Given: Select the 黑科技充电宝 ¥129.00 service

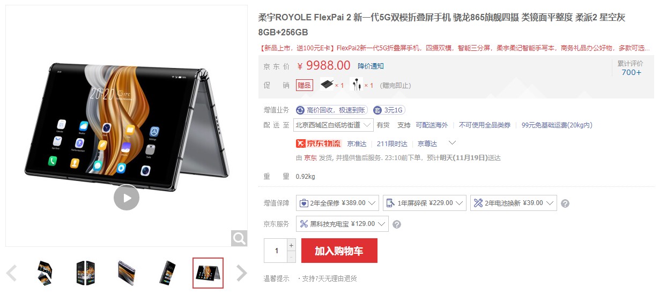Looking at the screenshot, I should (342, 224).
